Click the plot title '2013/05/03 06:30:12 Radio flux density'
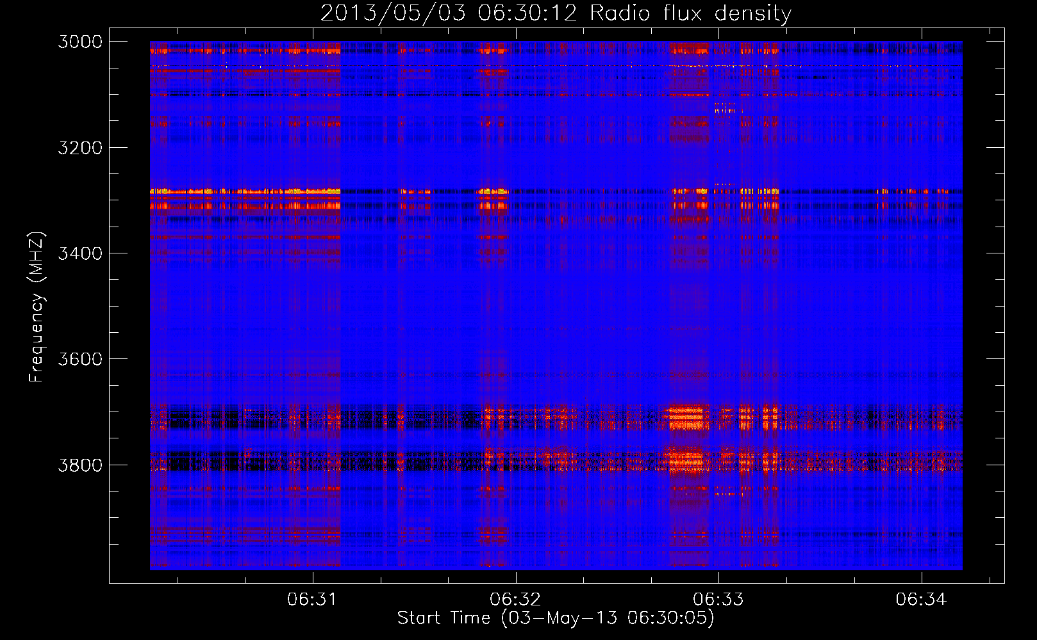Screen dimensions: 1037x640 (556, 13)
